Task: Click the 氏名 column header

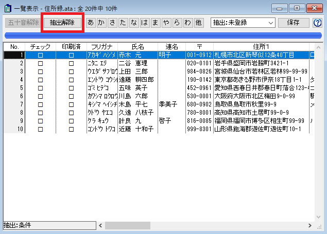Action: (137, 47)
